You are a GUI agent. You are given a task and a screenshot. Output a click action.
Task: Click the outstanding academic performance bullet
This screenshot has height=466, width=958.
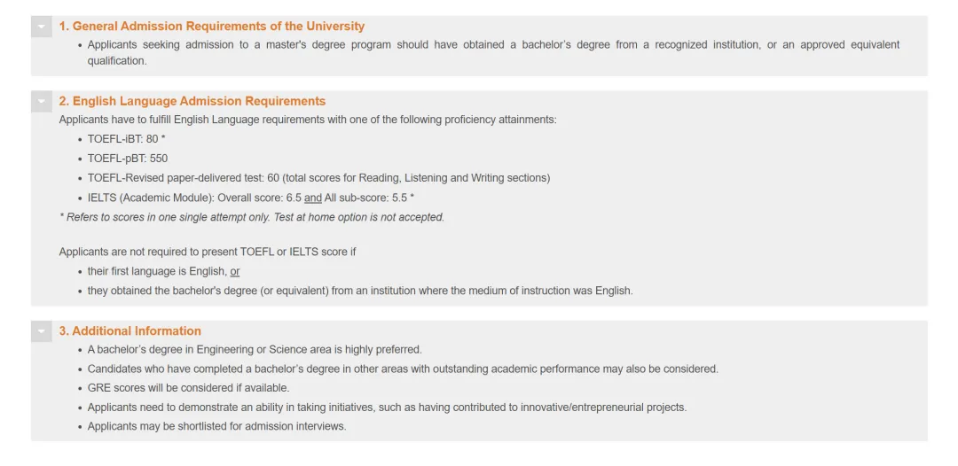tap(403, 369)
